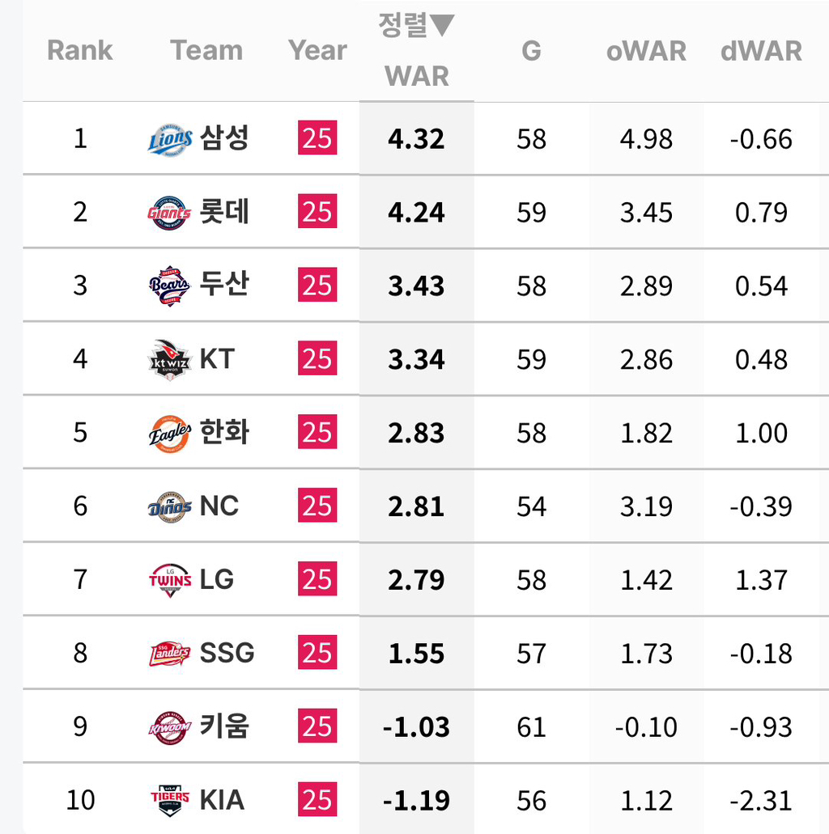Sort table by dWAR column header
829x834 pixels.
click(761, 51)
